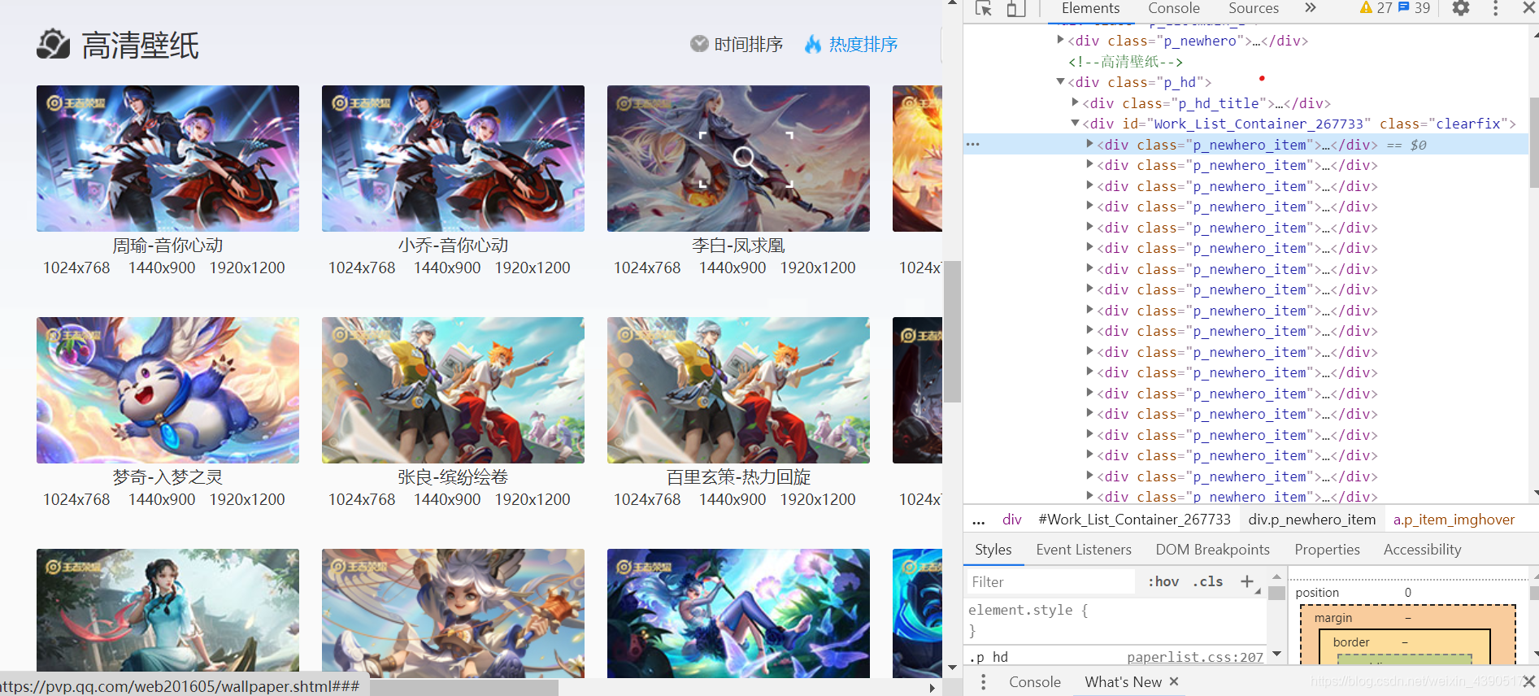Click element.style rule block

point(1115,620)
